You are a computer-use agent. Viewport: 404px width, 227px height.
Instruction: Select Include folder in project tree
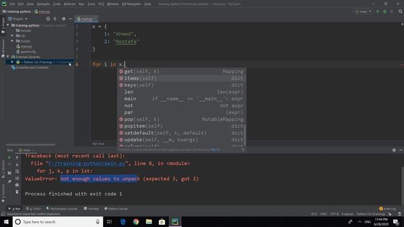tap(23, 31)
